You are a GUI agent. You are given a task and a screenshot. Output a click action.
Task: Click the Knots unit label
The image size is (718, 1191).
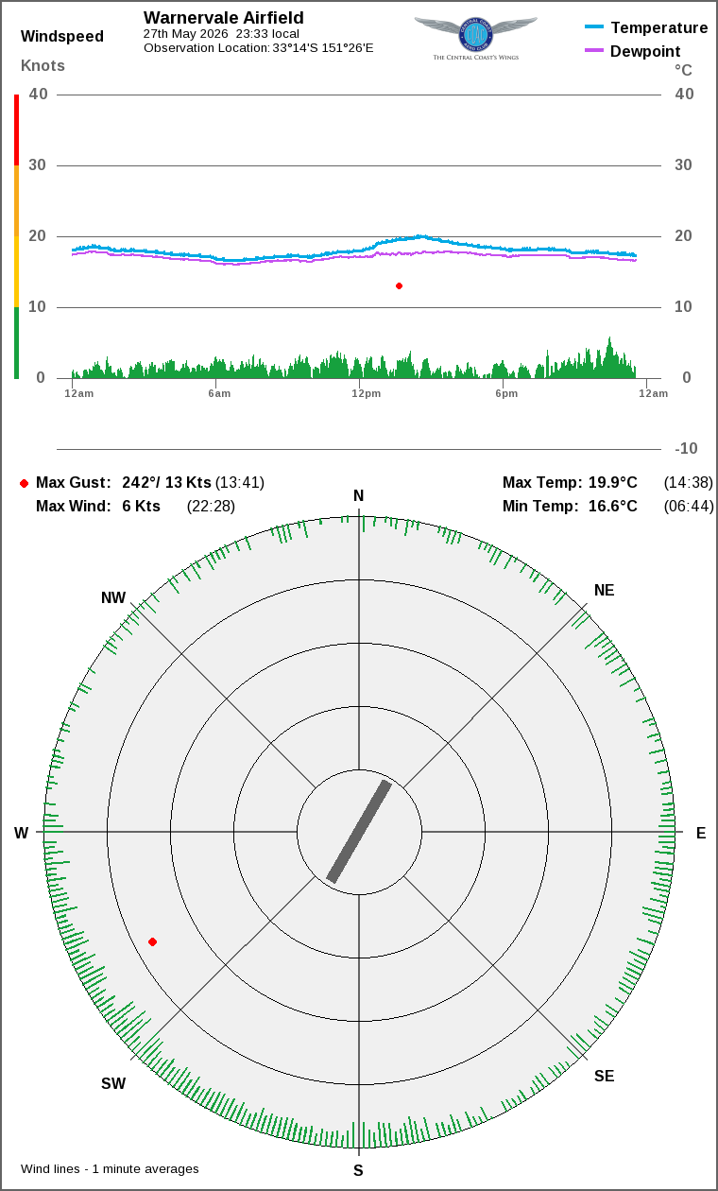tap(43, 66)
